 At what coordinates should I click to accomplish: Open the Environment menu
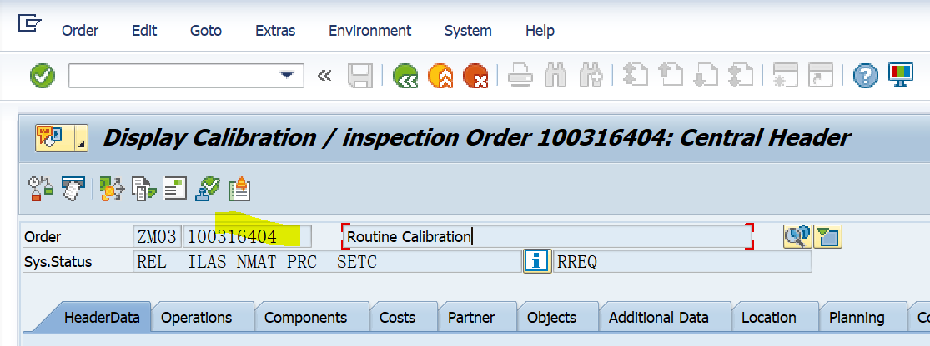point(370,31)
